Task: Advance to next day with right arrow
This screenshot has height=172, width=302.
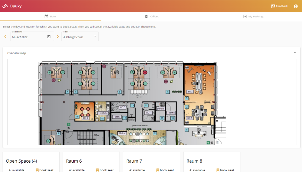Action: tap(58, 36)
